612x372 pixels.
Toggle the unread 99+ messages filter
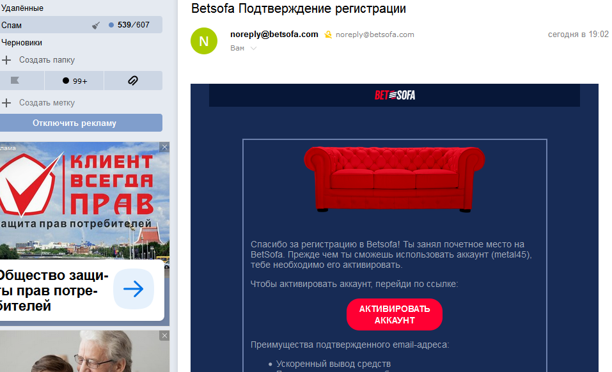coord(74,81)
